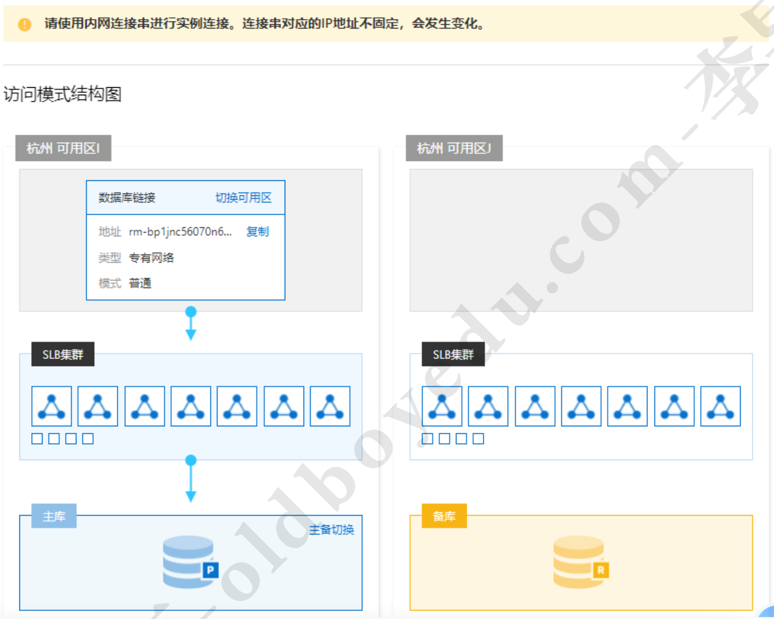
Task: Click the 专有网络 network type value
Action: pyautogui.click(x=152, y=258)
